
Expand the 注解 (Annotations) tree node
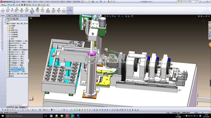coord(8,28)
